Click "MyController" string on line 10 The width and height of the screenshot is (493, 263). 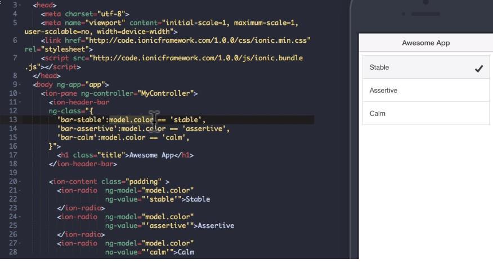pos(165,93)
